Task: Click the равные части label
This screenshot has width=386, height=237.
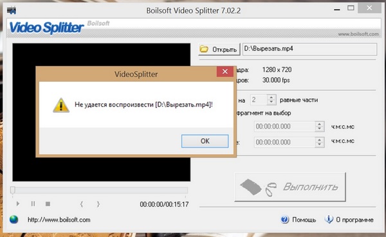Action: [x=299, y=100]
